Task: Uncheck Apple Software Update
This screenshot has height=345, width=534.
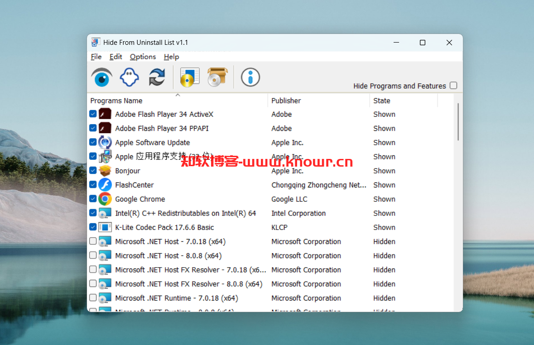Action: (x=93, y=142)
